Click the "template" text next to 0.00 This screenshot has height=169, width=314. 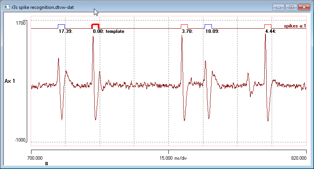tap(114, 31)
